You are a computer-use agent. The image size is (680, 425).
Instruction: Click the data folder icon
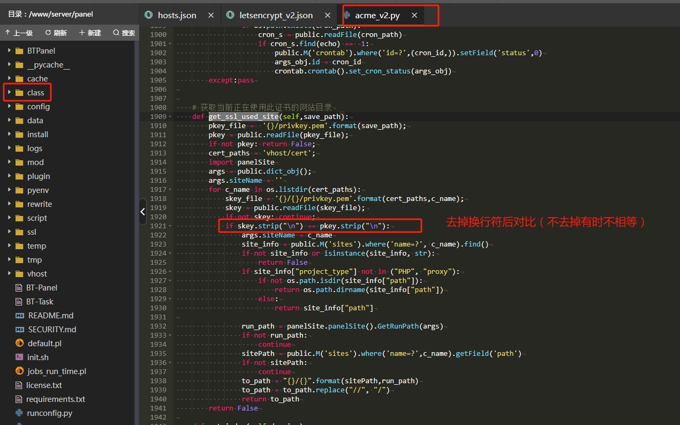[x=19, y=121]
